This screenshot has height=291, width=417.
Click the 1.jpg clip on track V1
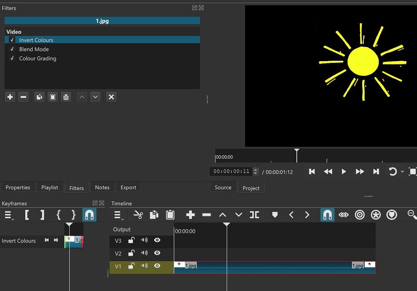(274, 267)
